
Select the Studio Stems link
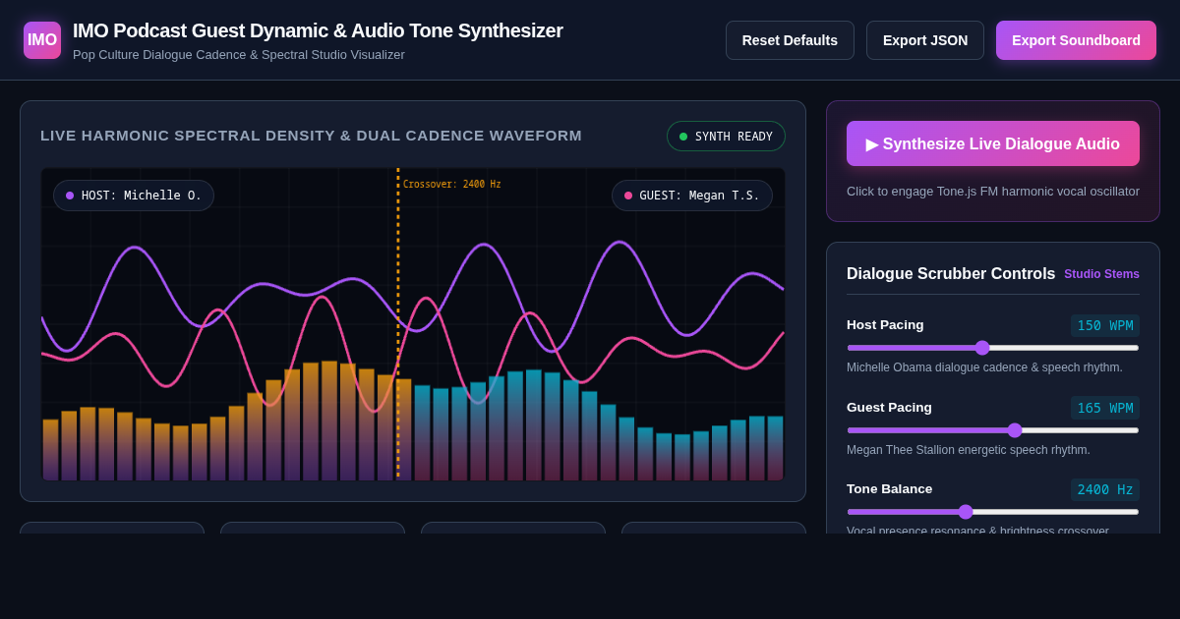tap(1101, 274)
